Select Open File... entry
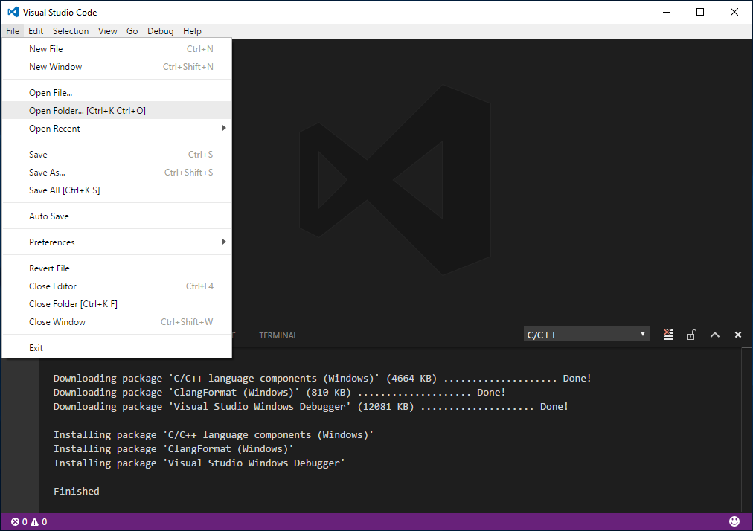753x531 pixels. (117, 93)
